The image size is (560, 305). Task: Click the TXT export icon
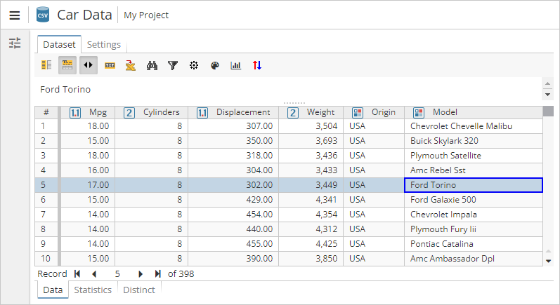pos(110,65)
